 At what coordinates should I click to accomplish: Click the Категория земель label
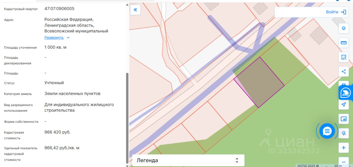18,94
